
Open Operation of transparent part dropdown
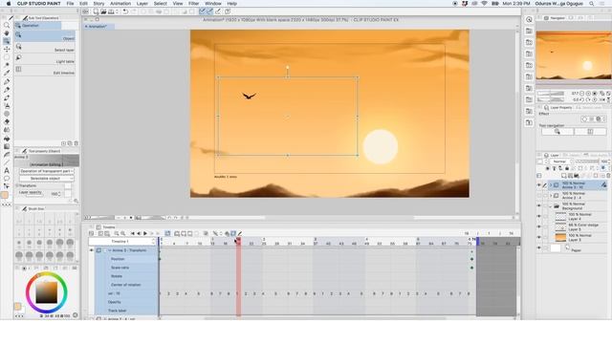click(47, 171)
